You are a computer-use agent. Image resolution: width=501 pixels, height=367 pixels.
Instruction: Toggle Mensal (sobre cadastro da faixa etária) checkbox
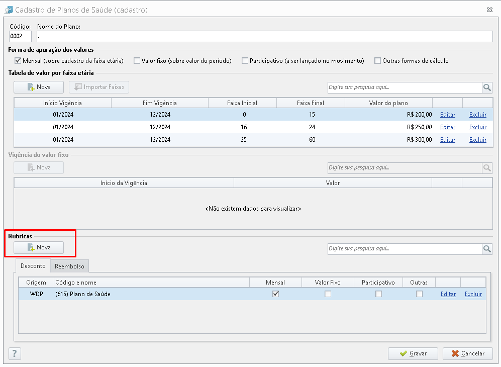(x=18, y=60)
